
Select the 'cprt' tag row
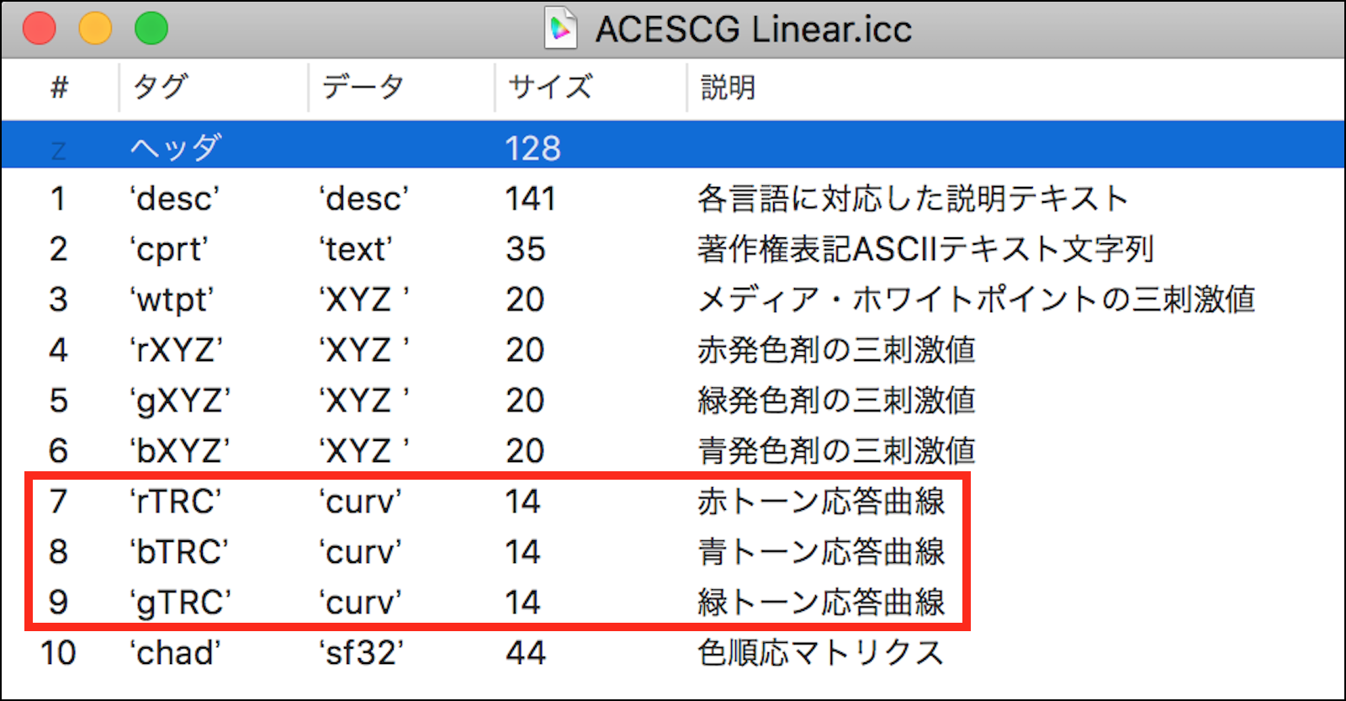(168, 250)
